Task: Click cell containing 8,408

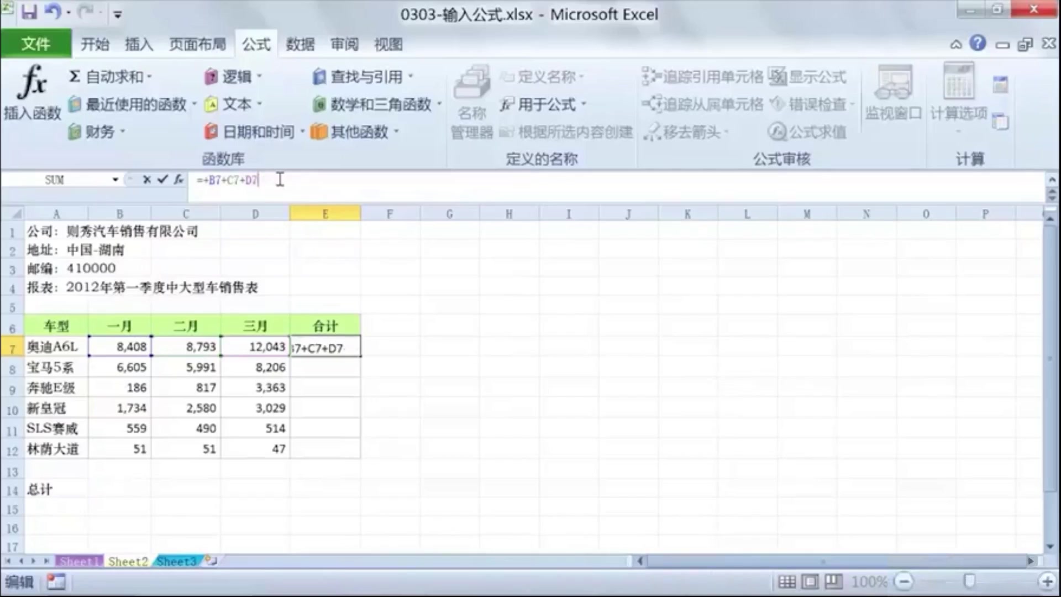Action: [x=119, y=347]
